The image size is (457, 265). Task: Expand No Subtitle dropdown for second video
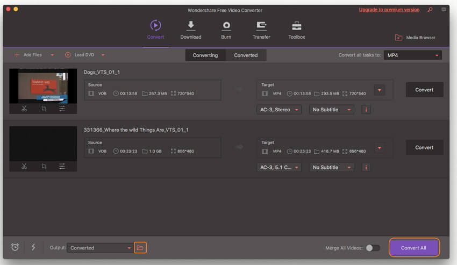tap(331, 167)
